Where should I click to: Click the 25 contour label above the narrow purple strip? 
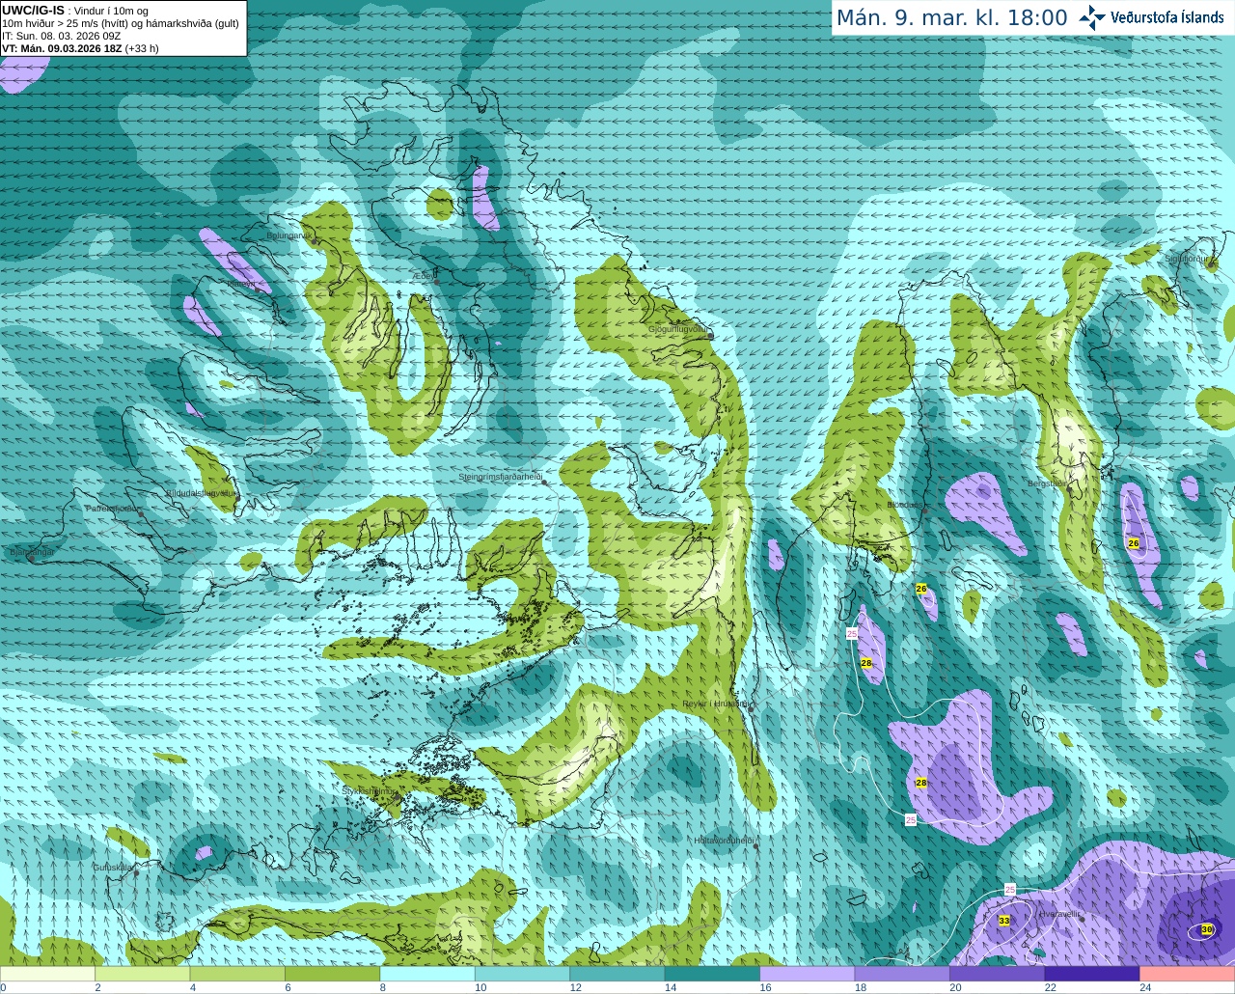852,634
